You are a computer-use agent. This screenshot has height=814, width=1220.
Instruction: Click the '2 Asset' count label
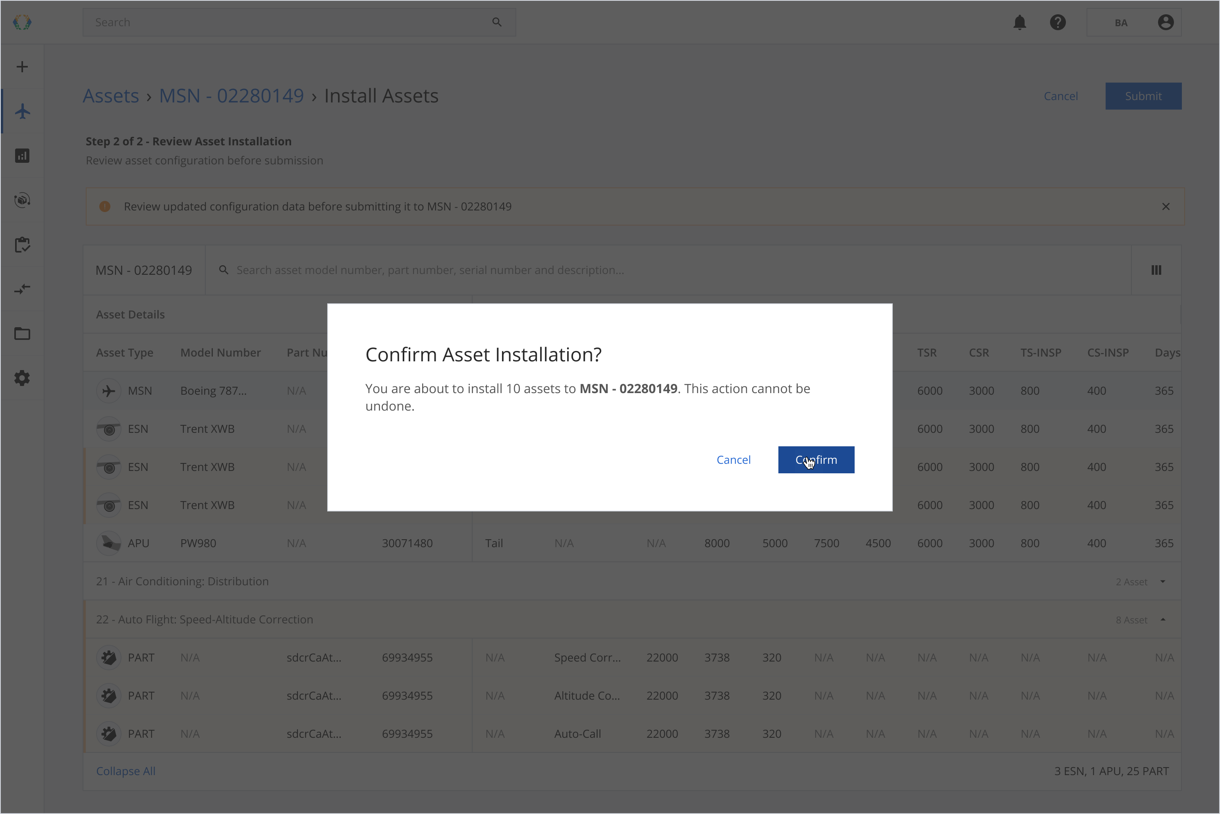click(1131, 582)
